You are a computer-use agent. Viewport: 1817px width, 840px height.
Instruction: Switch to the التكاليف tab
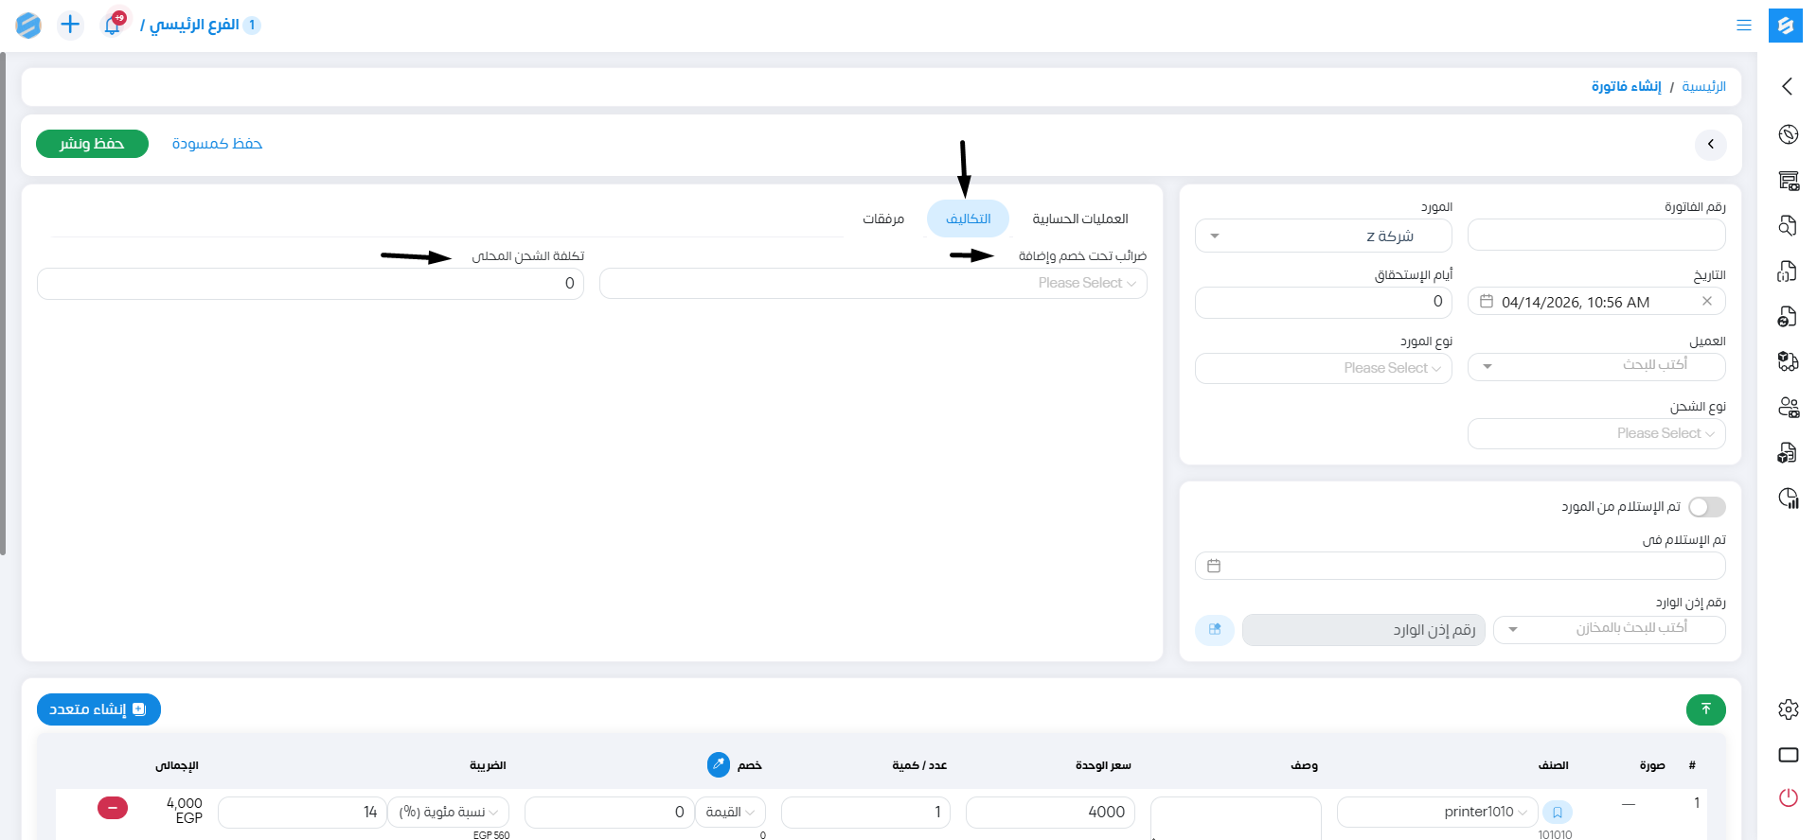(968, 219)
